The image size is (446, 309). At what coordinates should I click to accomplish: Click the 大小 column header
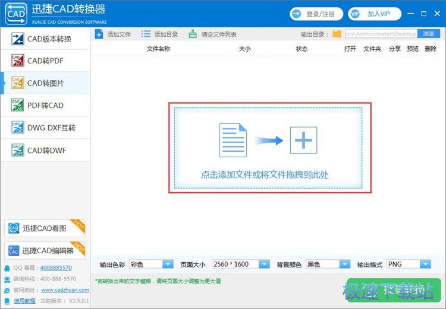coord(244,49)
